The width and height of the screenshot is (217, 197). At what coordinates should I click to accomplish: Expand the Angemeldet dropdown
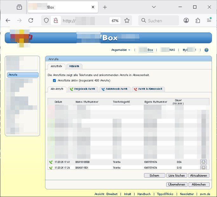(121, 50)
